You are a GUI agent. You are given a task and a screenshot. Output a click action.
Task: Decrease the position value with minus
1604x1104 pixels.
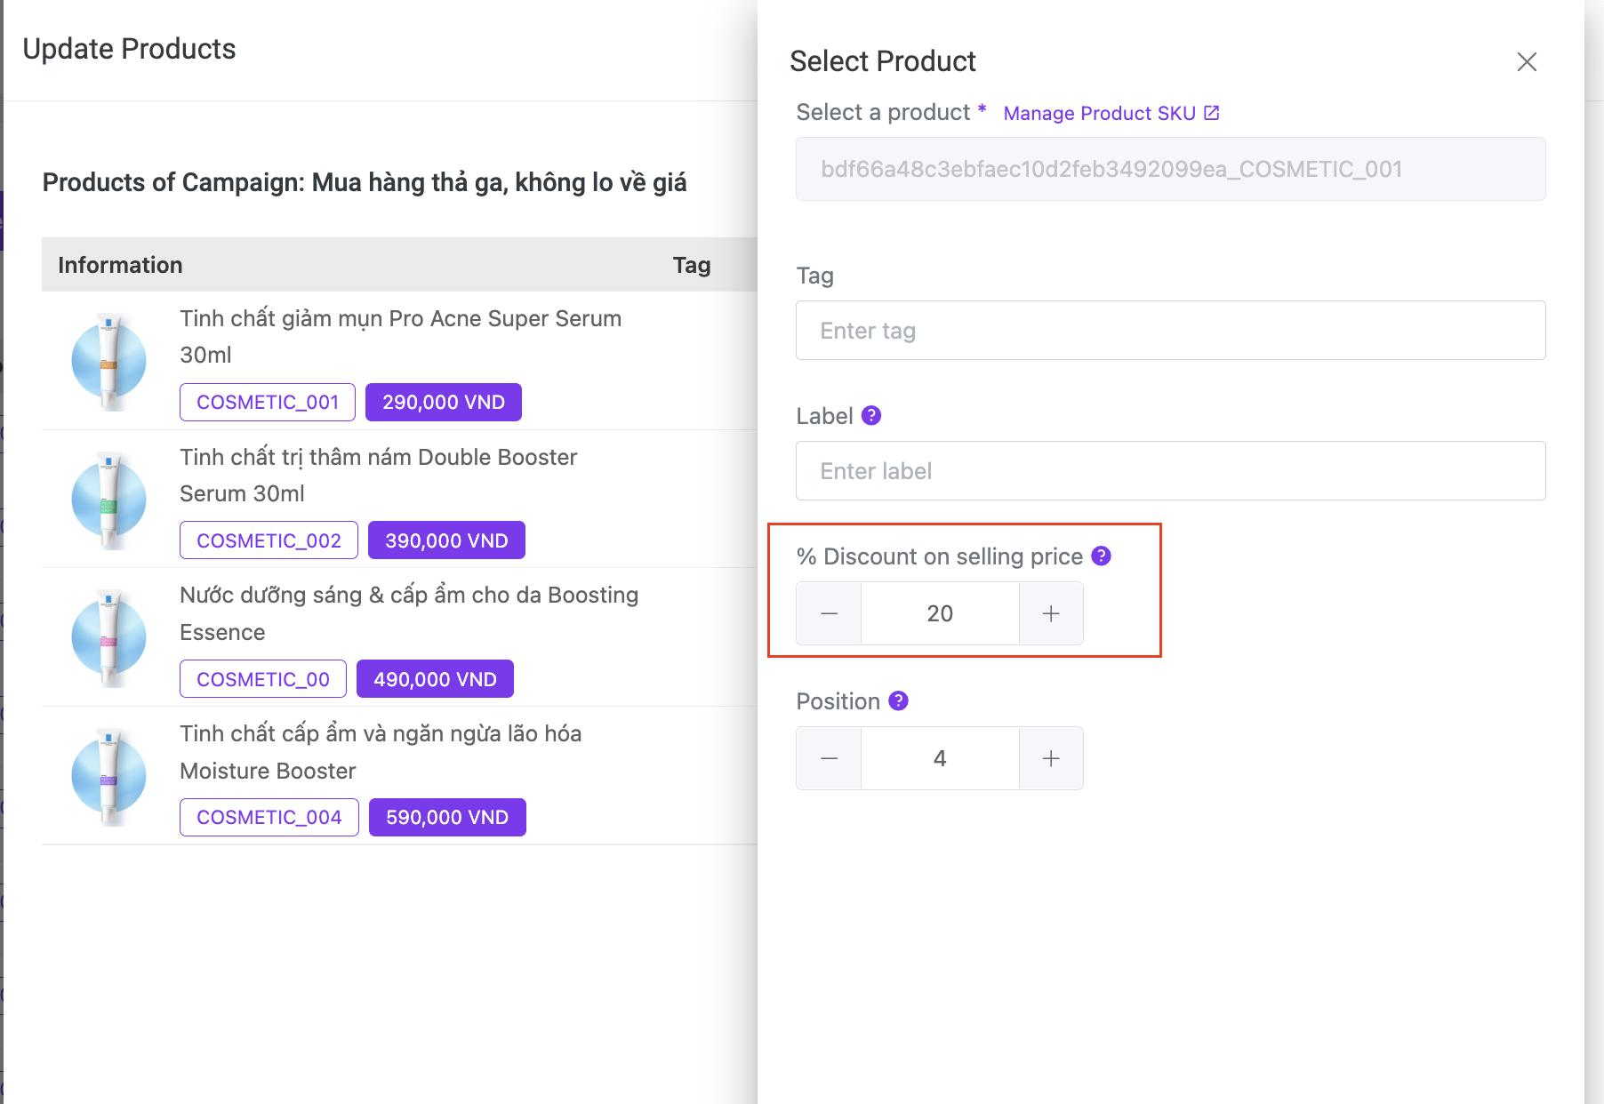pyautogui.click(x=829, y=758)
